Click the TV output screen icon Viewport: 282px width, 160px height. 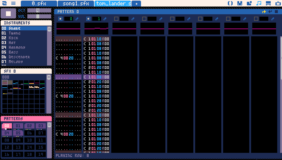coord(278,3)
